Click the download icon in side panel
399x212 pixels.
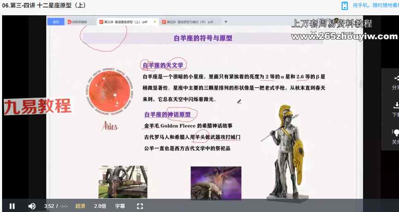point(396,105)
